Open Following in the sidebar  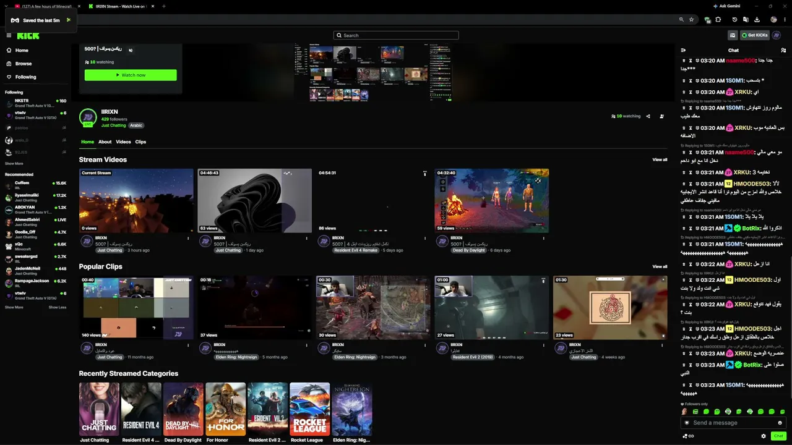pyautogui.click(x=25, y=77)
